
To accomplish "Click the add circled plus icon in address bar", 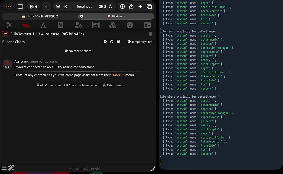I will pyautogui.click(x=65, y=7).
